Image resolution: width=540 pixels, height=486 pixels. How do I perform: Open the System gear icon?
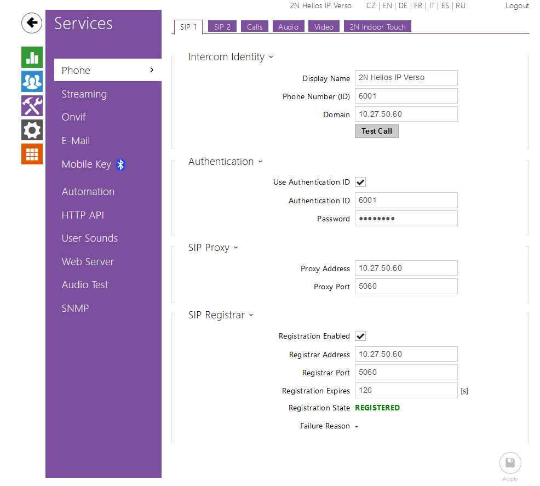point(32,130)
